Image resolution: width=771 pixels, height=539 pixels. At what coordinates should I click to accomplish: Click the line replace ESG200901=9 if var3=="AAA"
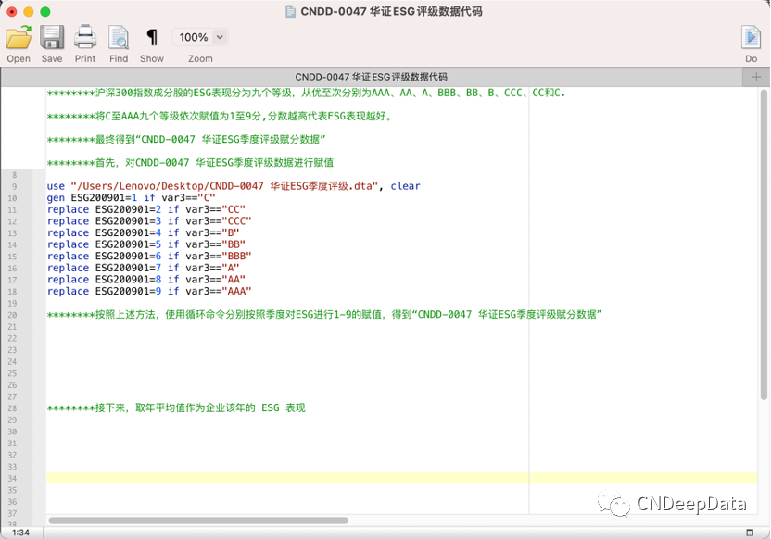149,292
